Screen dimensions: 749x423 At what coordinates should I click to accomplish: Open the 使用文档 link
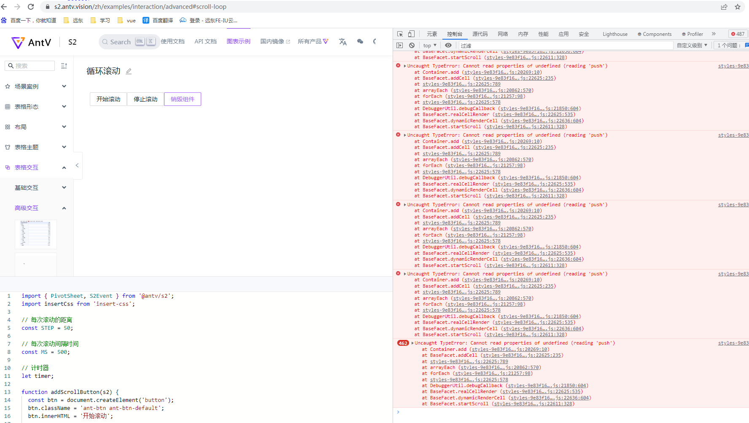coord(173,42)
